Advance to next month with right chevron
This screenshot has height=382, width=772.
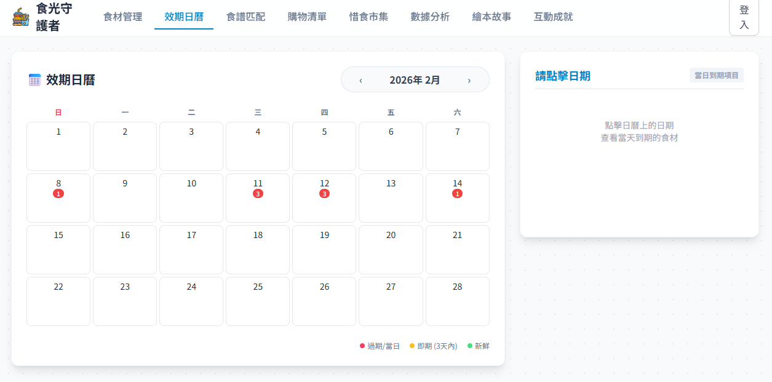tap(469, 80)
